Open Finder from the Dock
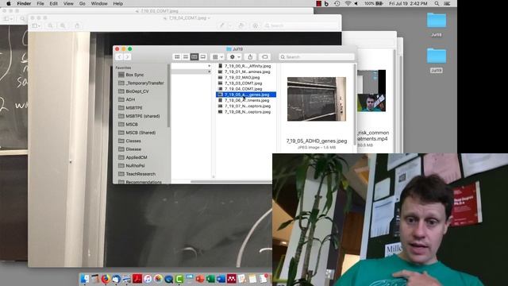 point(85,279)
